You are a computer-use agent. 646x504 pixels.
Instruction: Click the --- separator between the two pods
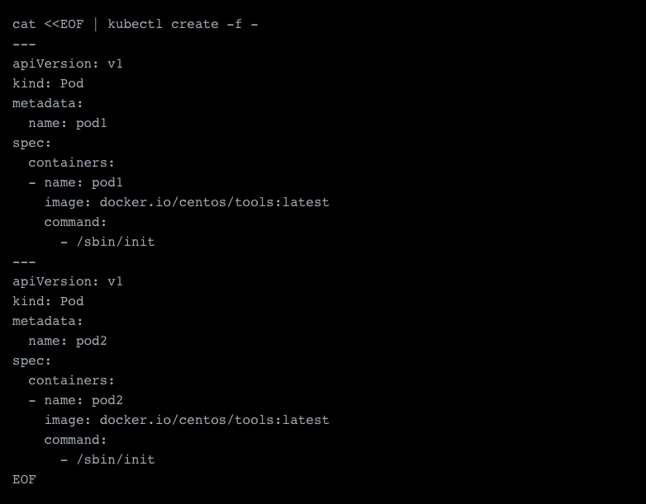coord(24,261)
